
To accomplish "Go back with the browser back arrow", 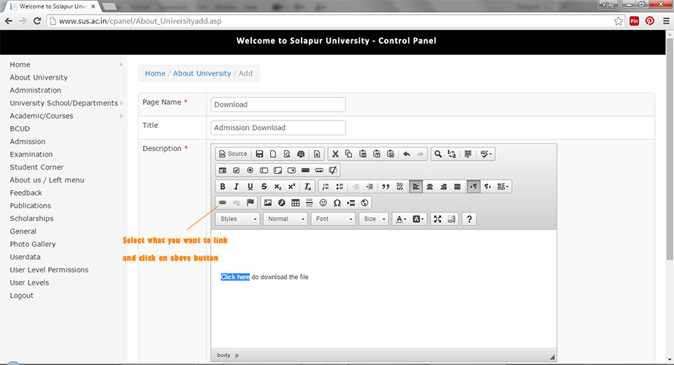I will (9, 21).
